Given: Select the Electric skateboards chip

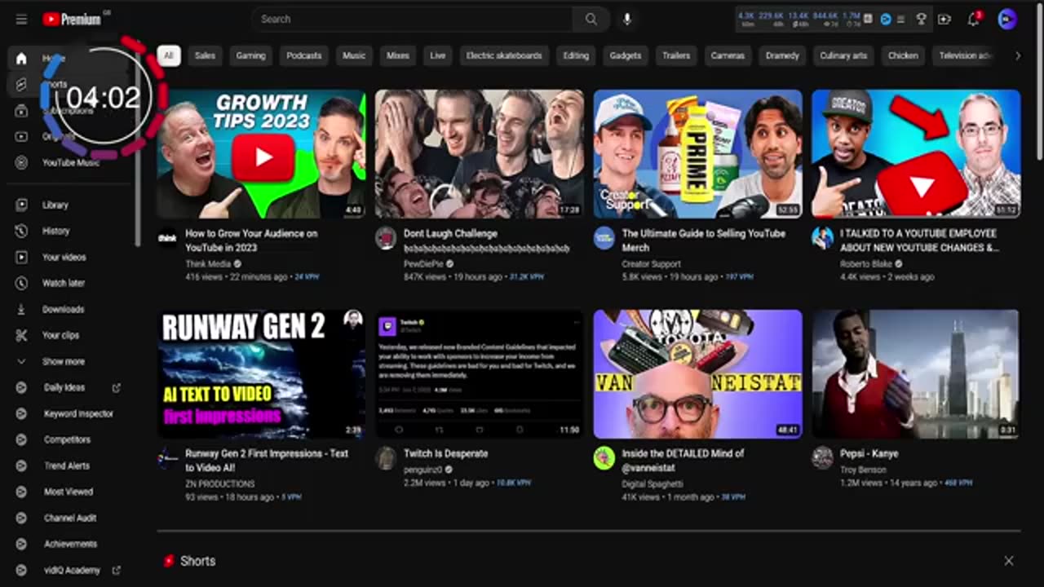Looking at the screenshot, I should click(504, 55).
